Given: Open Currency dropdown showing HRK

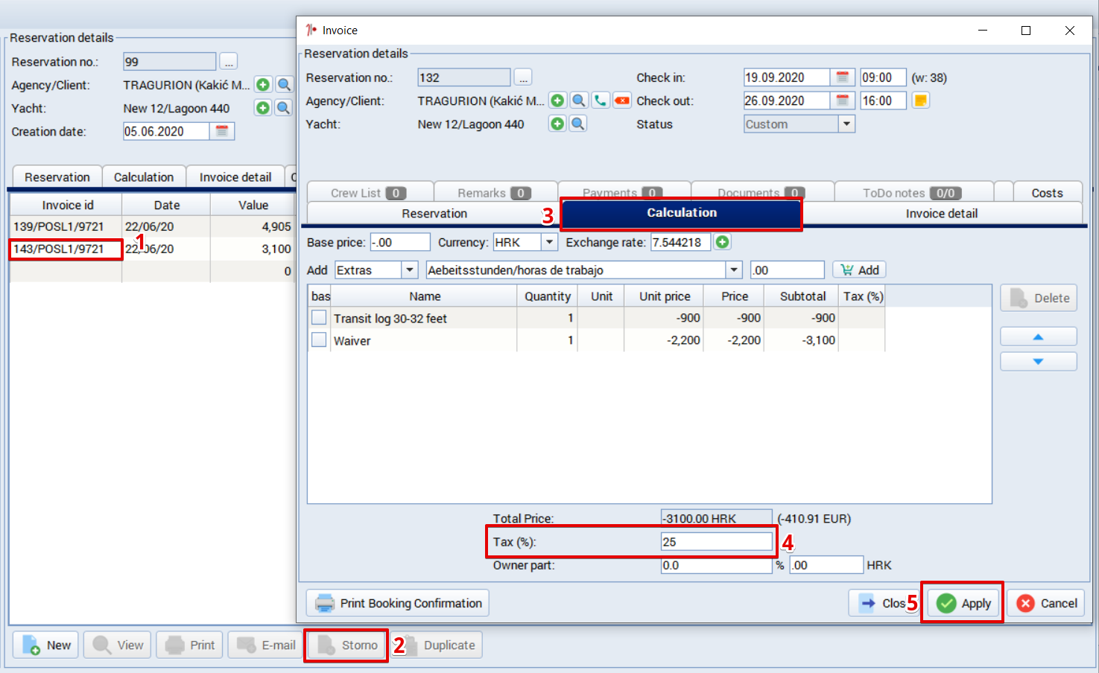Looking at the screenshot, I should (549, 242).
